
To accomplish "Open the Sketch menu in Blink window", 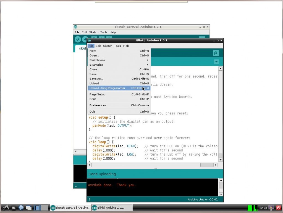I will [108, 46].
